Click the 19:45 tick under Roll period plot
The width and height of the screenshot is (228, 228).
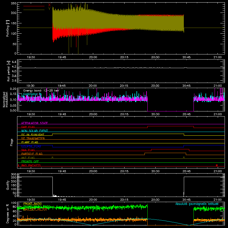pos(62,86)
